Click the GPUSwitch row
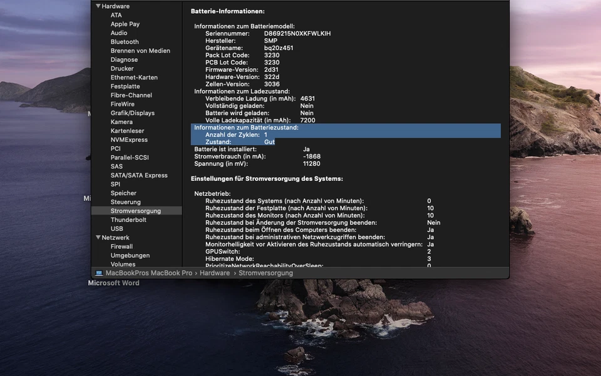The height and width of the screenshot is (376, 601). (318, 252)
